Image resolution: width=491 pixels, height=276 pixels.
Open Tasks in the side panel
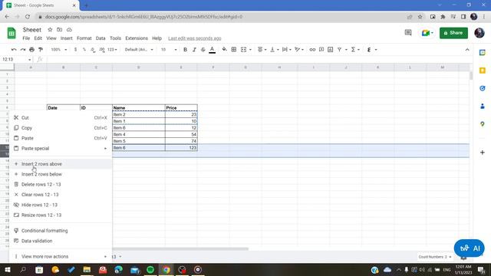(483, 88)
